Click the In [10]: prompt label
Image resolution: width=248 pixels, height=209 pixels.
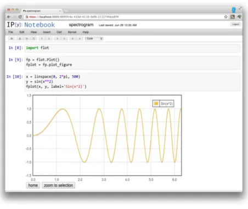pyautogui.click(x=15, y=77)
